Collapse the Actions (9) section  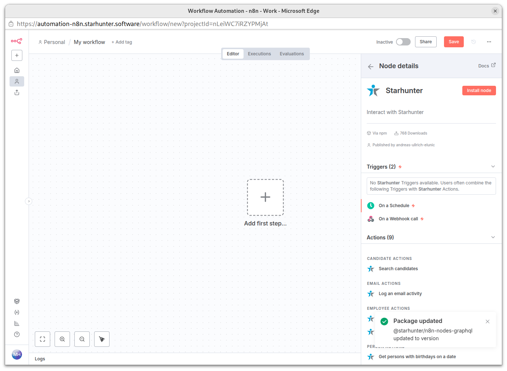(493, 237)
